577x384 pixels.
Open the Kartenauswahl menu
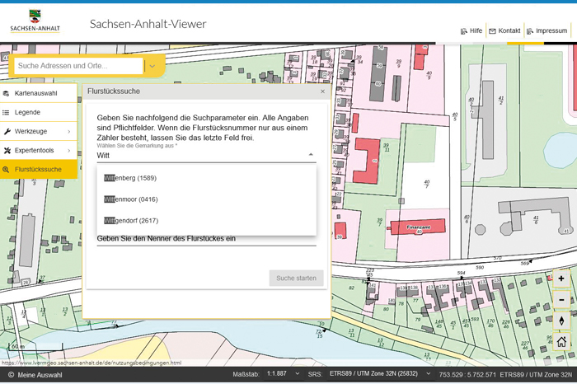pyautogui.click(x=39, y=93)
